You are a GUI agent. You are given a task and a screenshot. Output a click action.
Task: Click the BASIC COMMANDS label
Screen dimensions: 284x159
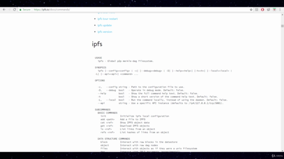[107, 113]
